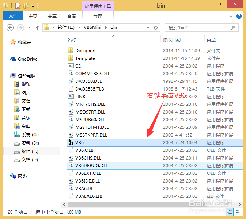Select the VB6 application icon
Viewport: 246px width, 219px height.
[x=71, y=143]
